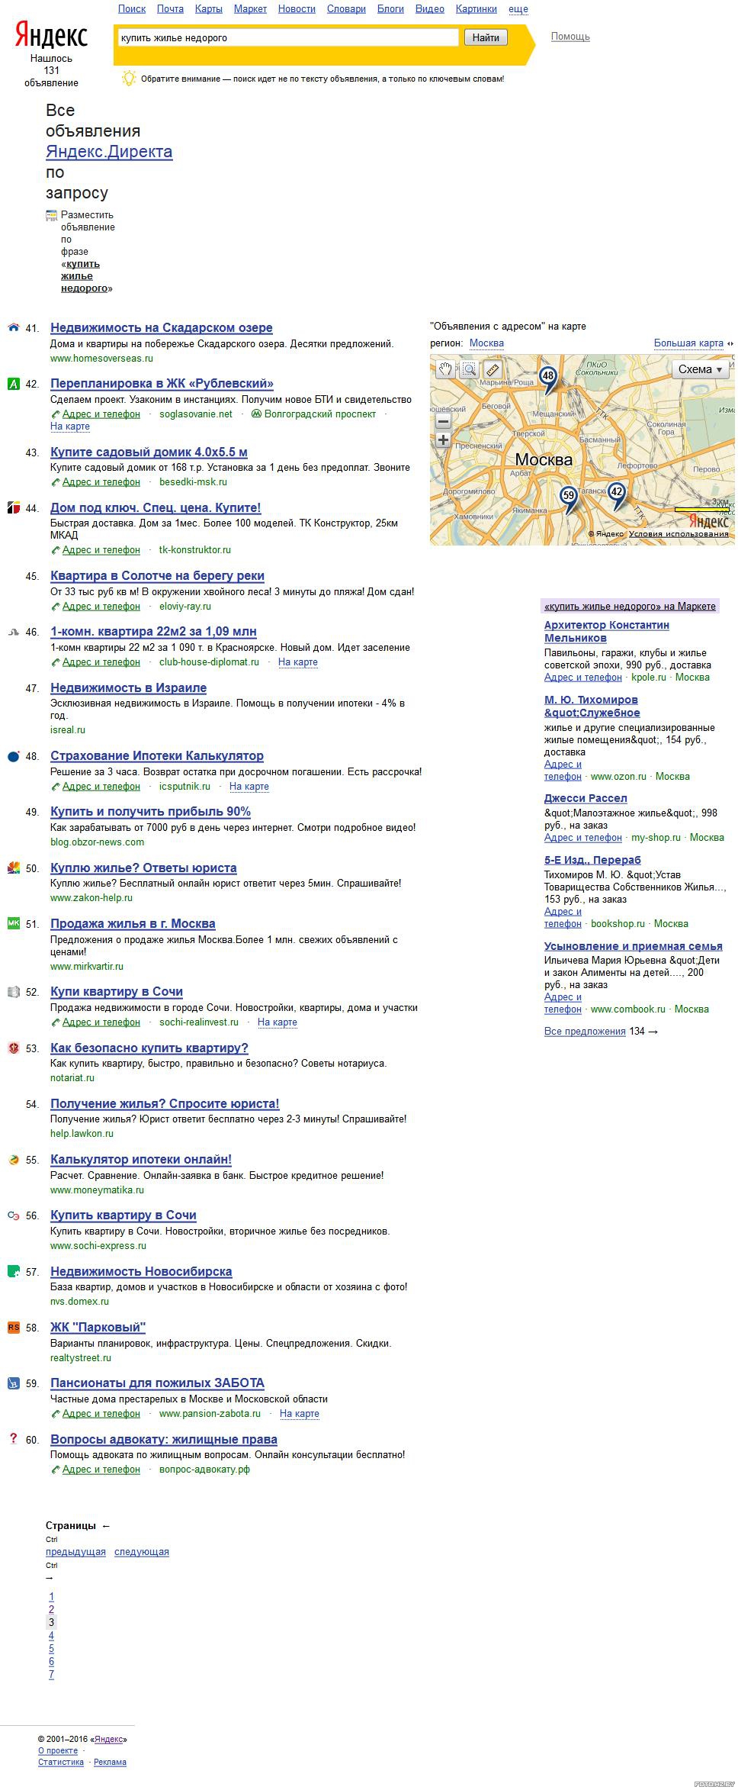Click the Yandex logo

pos(51,35)
